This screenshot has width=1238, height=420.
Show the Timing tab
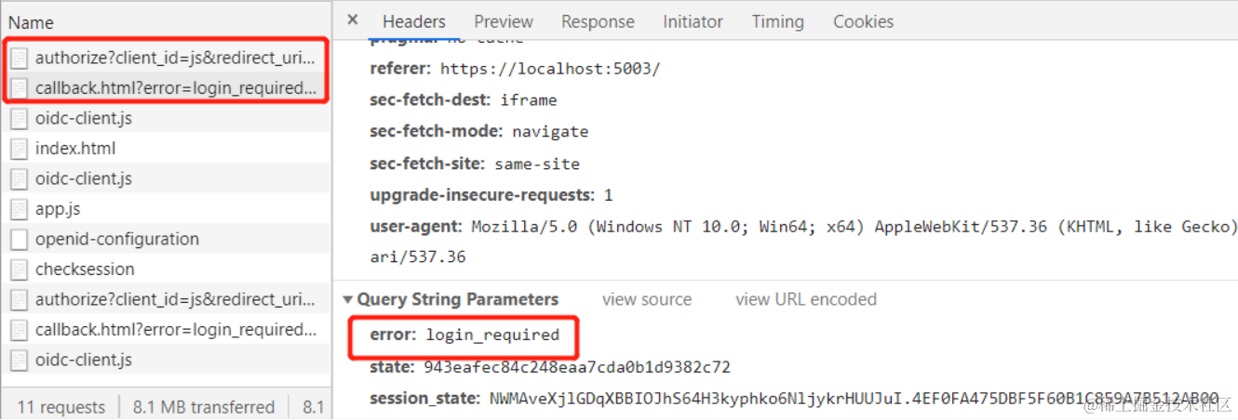tap(777, 21)
